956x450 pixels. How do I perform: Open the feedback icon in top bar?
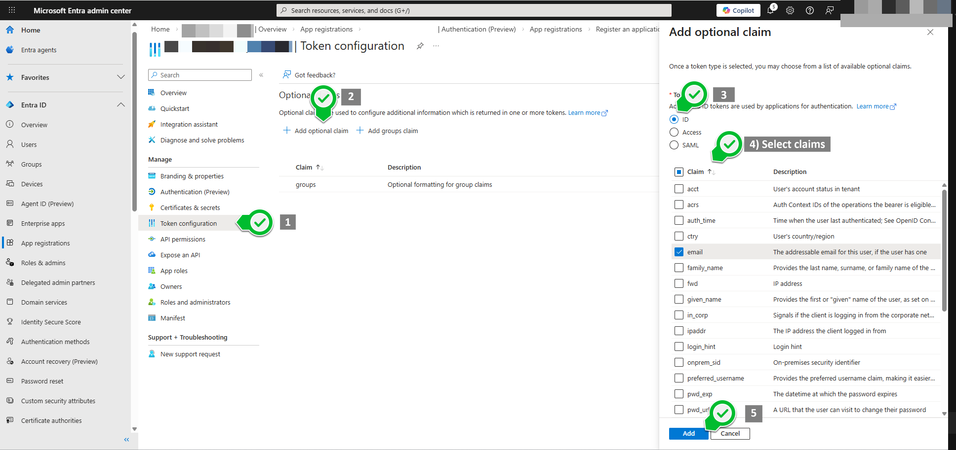[x=830, y=10]
